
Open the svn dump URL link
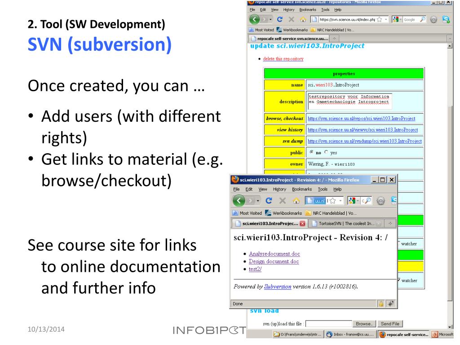point(365,141)
